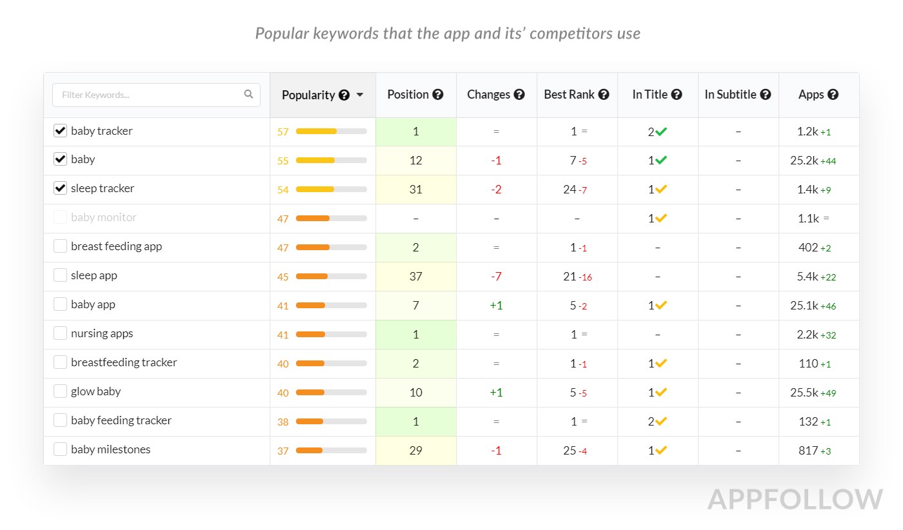Click the help icon beside Position header
This screenshot has width=903, height=530.
click(438, 95)
